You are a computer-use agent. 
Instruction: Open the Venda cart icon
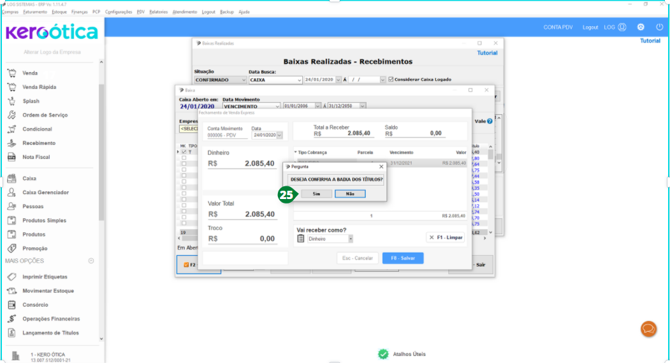click(x=11, y=73)
